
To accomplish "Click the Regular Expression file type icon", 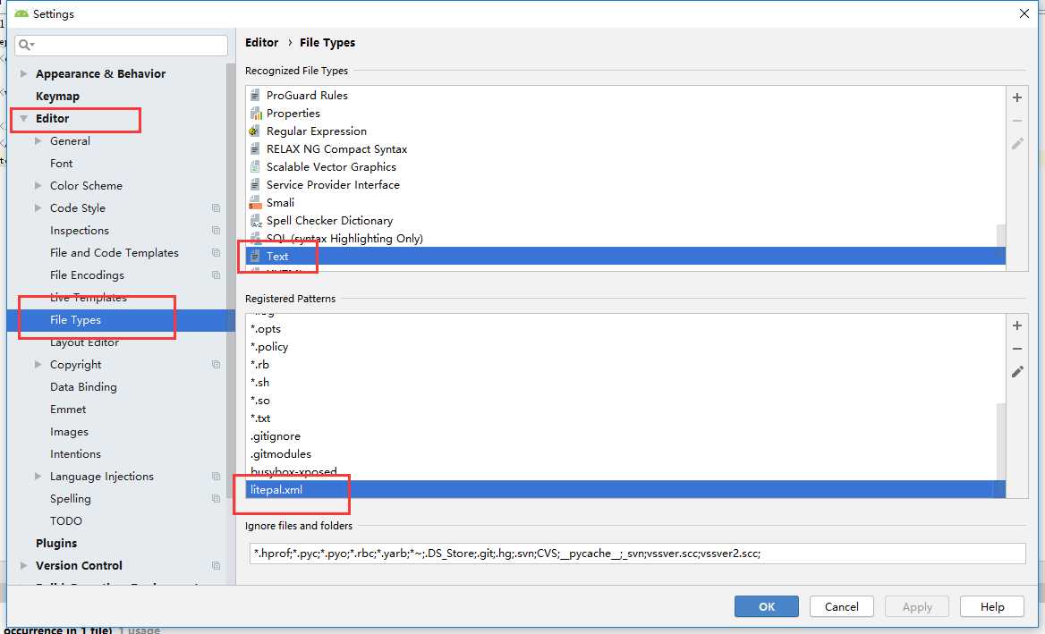I will pos(254,131).
